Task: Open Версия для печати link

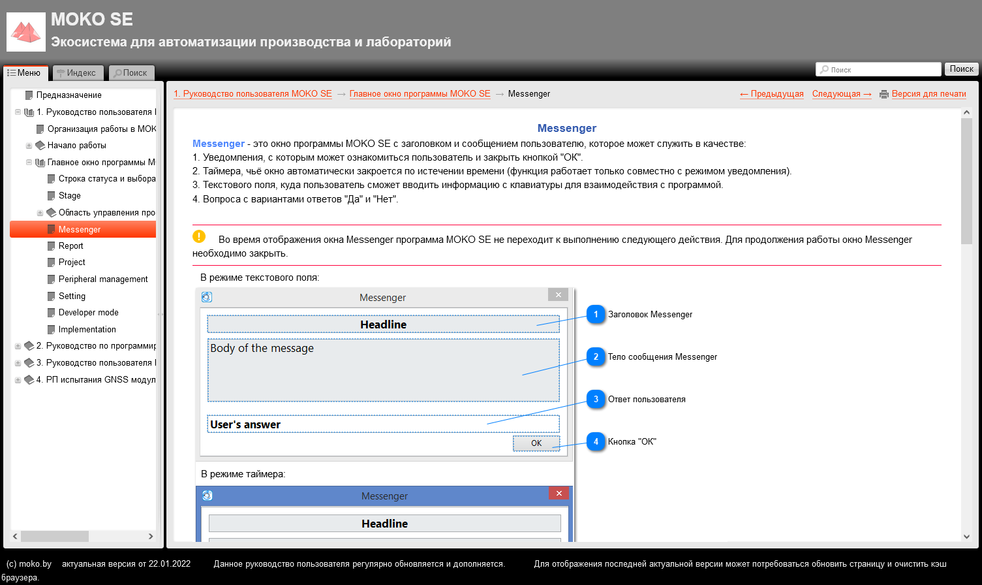Action: point(929,94)
